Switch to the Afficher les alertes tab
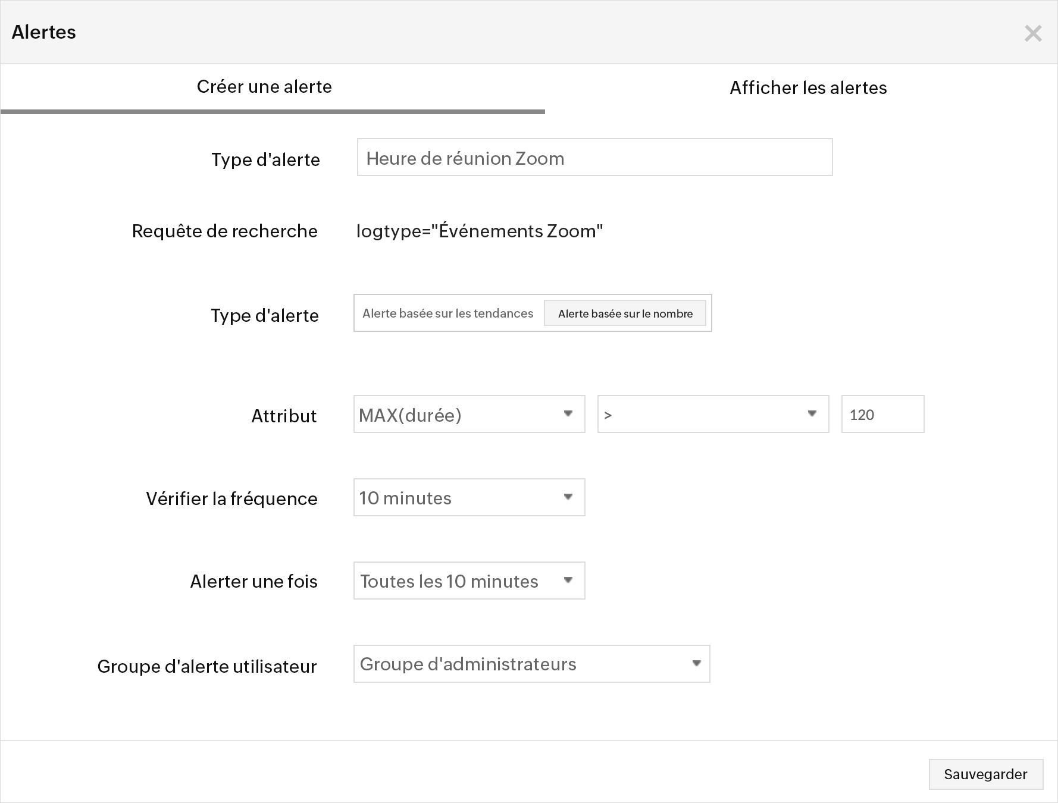1058x803 pixels. pyautogui.click(x=807, y=87)
